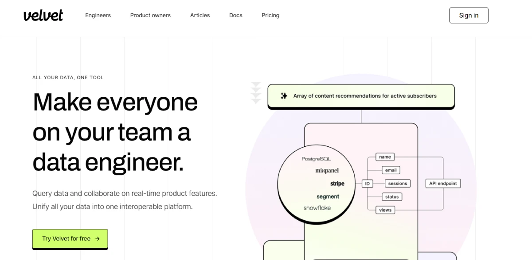Select the Segment logo in the circle
532x260 pixels.
(328, 196)
